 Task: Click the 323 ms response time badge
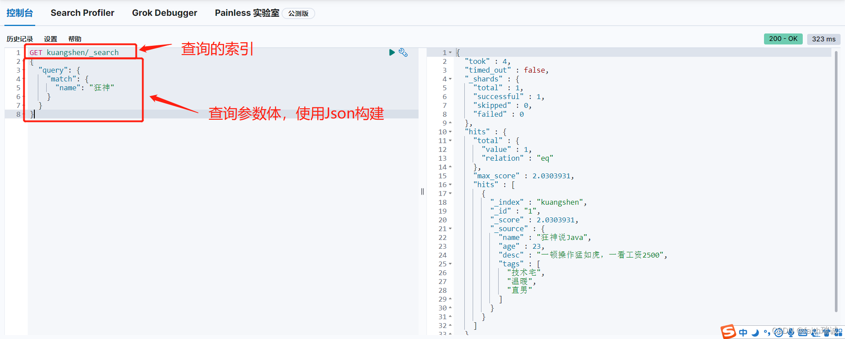tap(823, 39)
